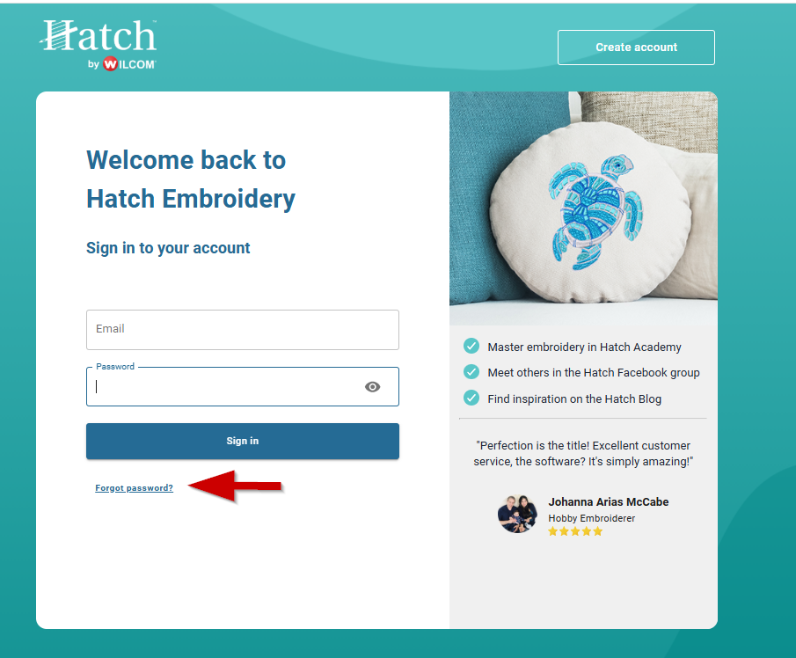
Task: Focus the Password input field
Action: point(243,387)
